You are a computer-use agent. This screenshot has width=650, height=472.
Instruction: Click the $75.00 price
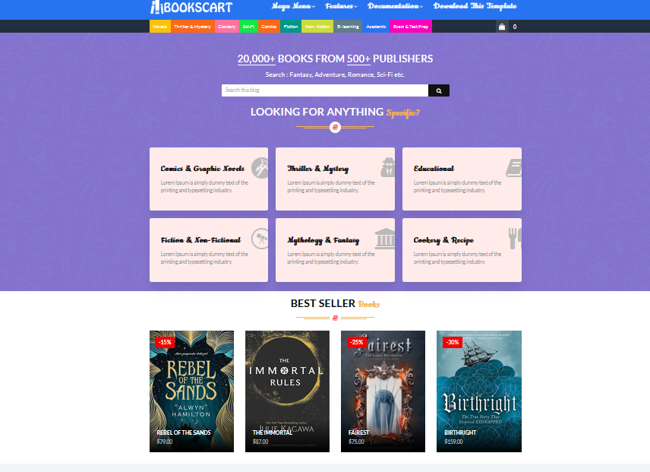tap(356, 442)
